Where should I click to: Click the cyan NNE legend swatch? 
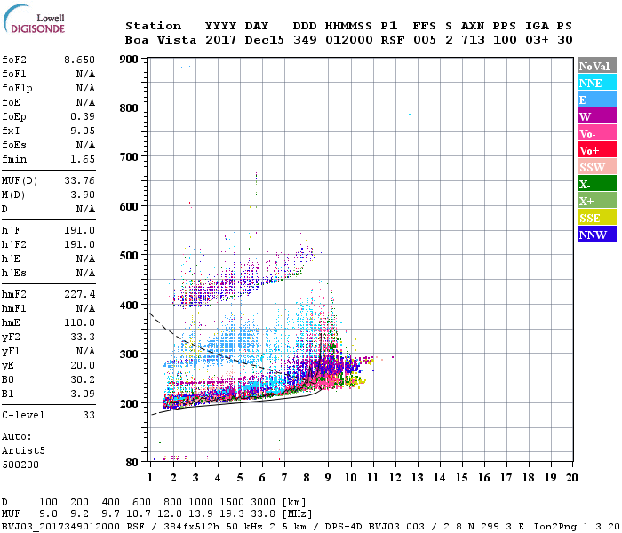click(x=595, y=83)
